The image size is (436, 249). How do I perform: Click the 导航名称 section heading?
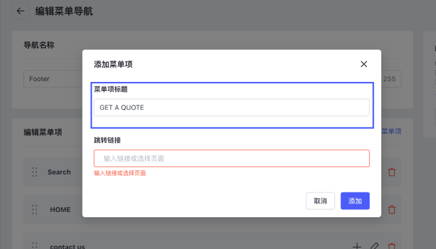point(39,45)
